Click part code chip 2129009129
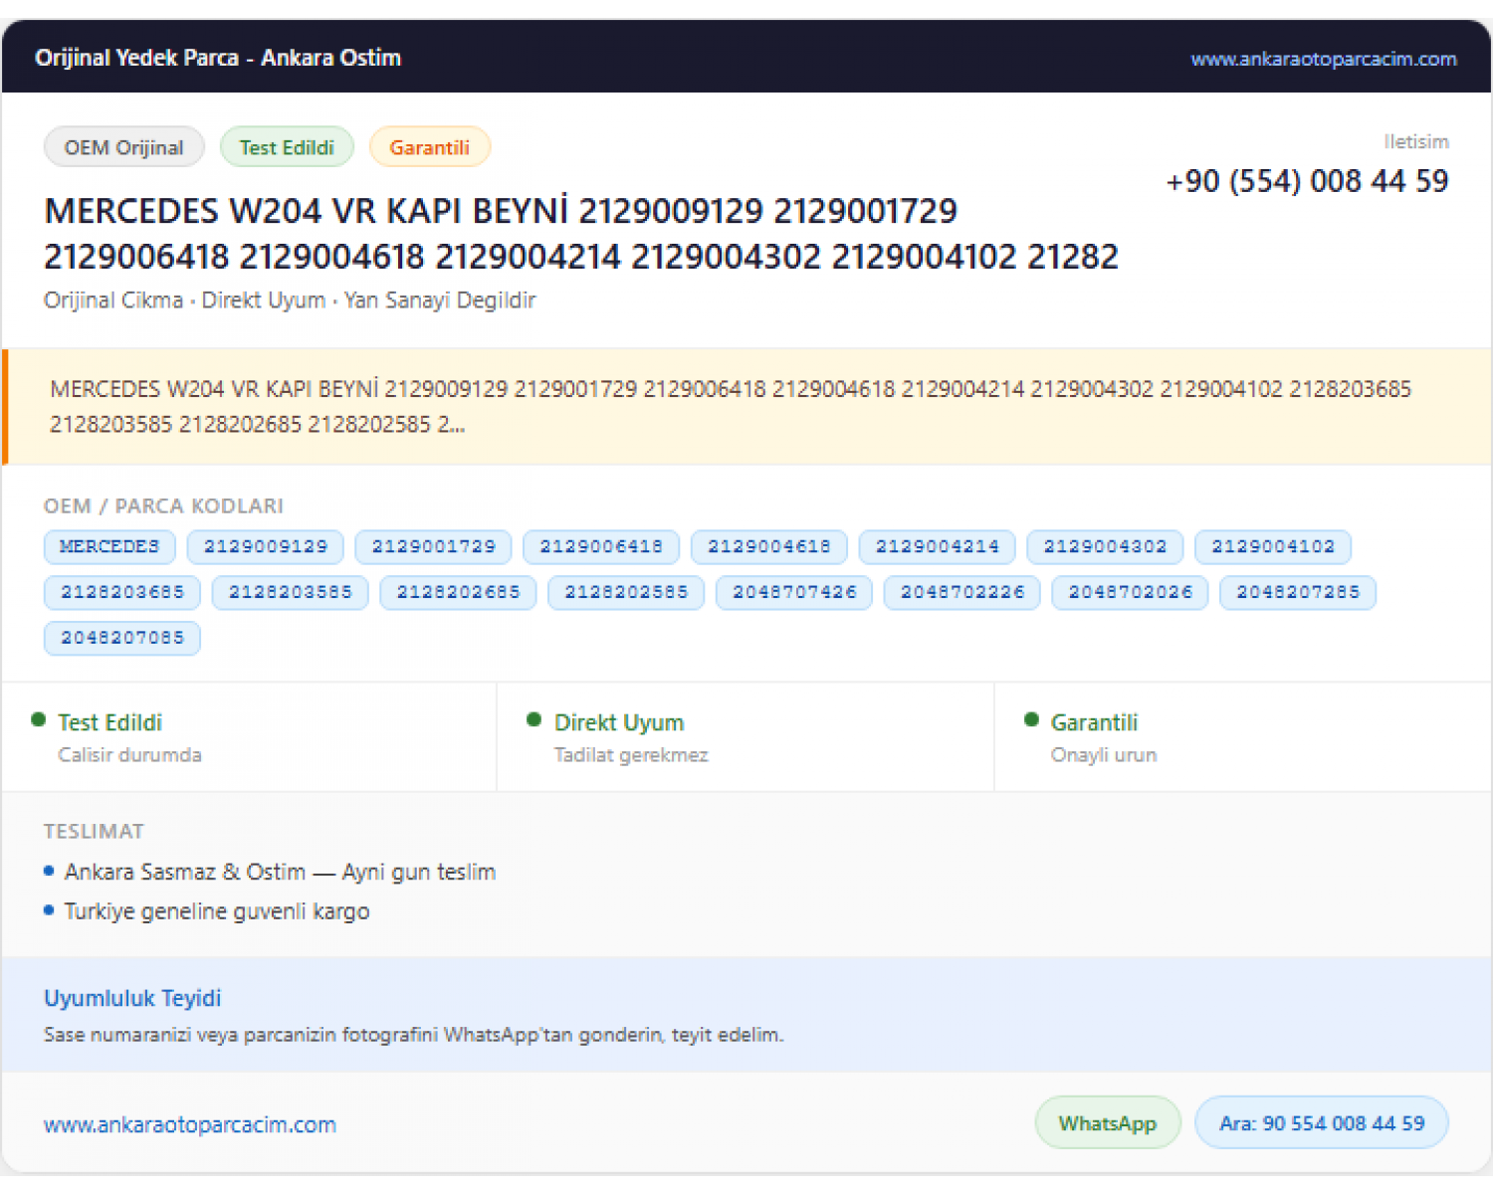Image resolution: width=1493 pixels, height=1194 pixels. click(266, 546)
